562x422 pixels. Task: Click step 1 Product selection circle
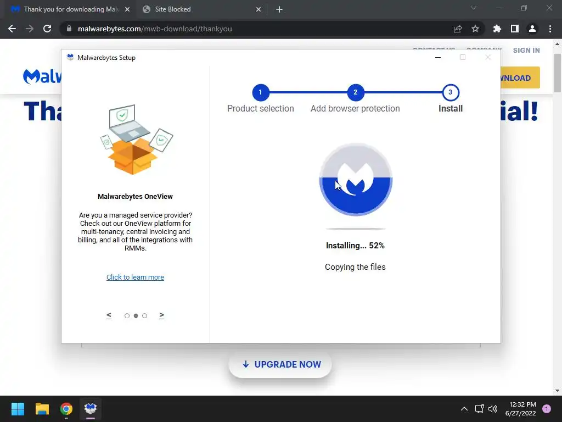coord(261,92)
